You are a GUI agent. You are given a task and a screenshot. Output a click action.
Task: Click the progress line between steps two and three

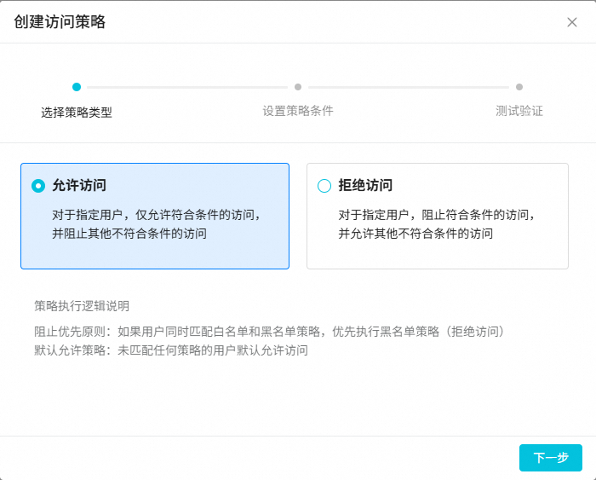coord(409,87)
